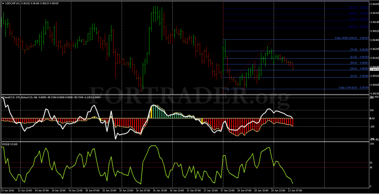Viewport: 379px width, 194px height.
Task: Click the 23.6 Fibonacci level label
Action: [x=359, y=76]
